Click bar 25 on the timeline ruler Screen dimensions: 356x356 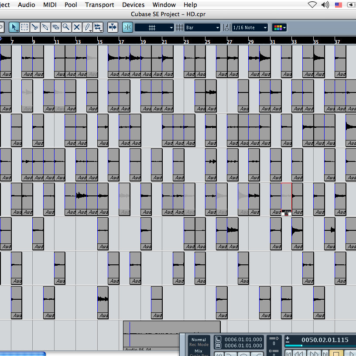coord(208,41)
